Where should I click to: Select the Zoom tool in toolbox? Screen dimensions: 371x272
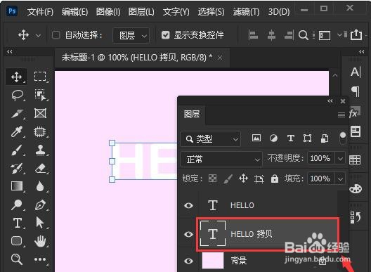17,259
